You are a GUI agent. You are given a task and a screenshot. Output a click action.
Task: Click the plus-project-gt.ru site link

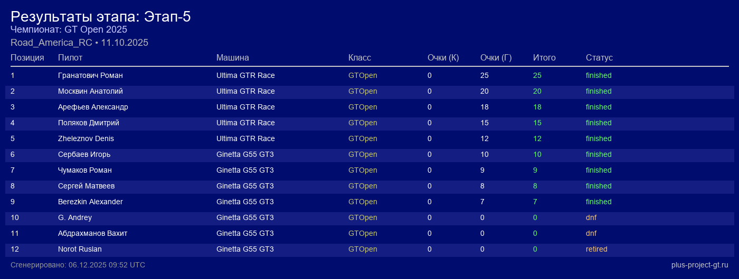pyautogui.click(x=699, y=265)
